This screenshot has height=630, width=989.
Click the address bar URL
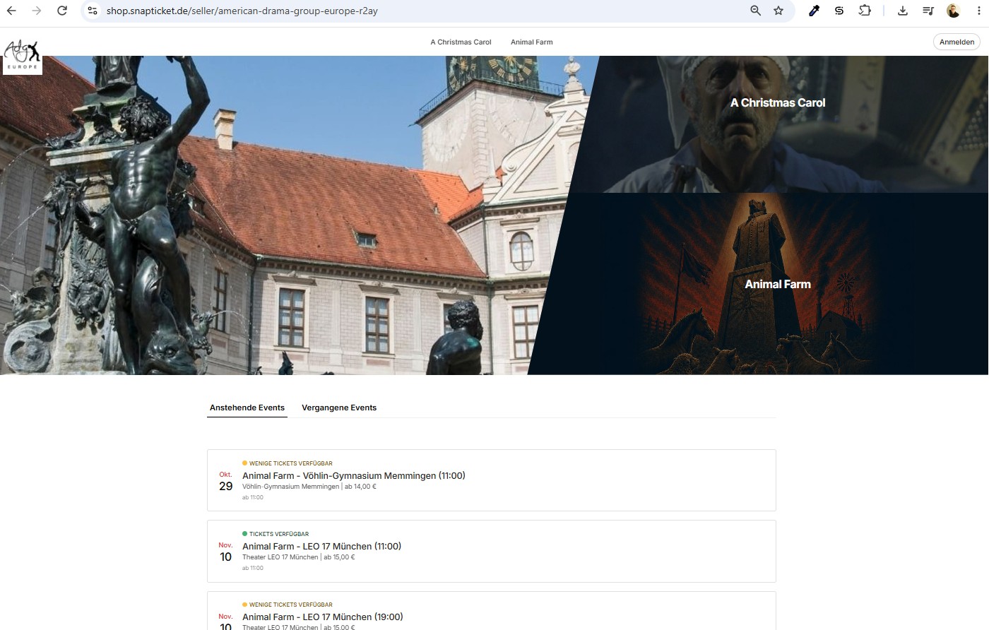pos(242,11)
